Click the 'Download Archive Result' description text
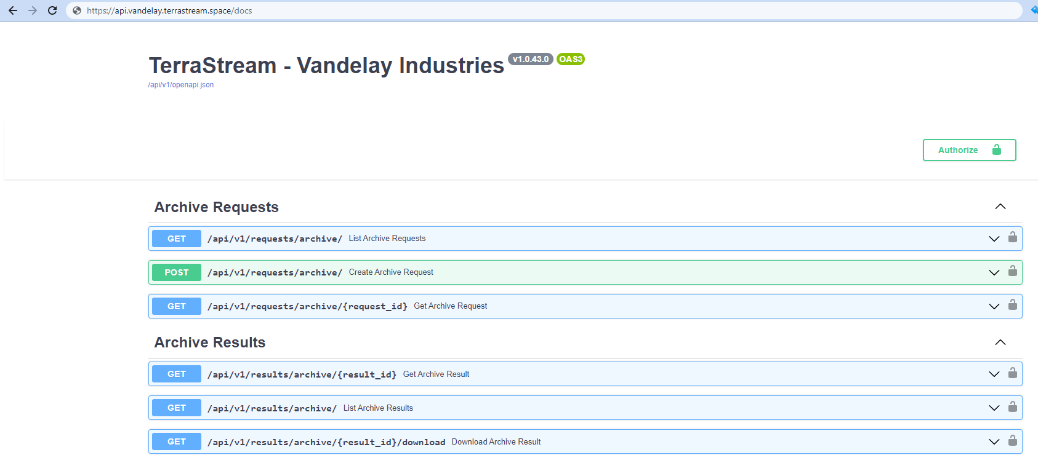 pyautogui.click(x=496, y=441)
